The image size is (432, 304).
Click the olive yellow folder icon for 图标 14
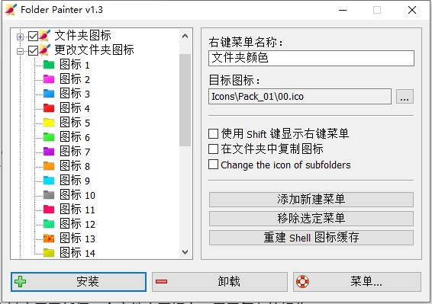[x=49, y=253]
